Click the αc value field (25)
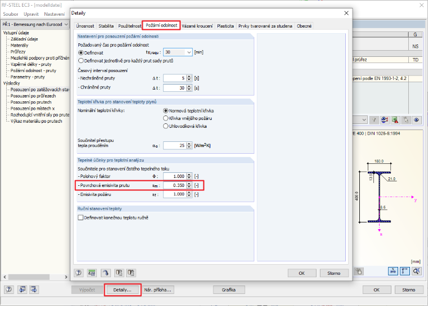The width and height of the screenshot is (428, 321). point(175,145)
